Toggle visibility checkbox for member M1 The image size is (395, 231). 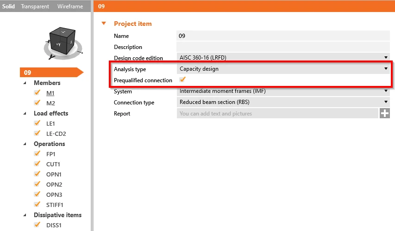tap(38, 93)
